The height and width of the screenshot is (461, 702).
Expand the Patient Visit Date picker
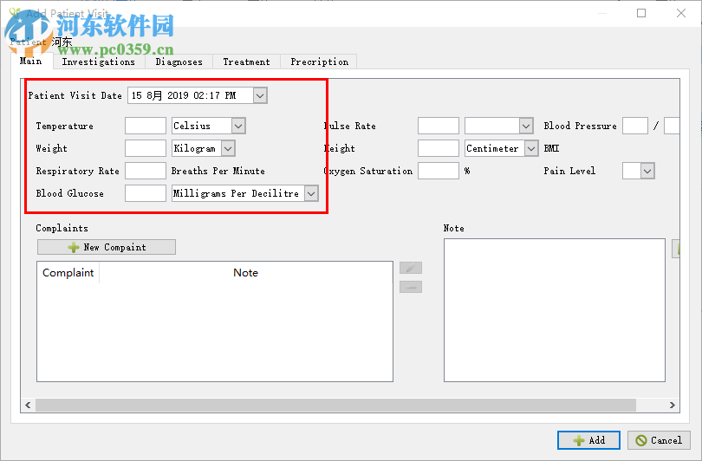260,95
